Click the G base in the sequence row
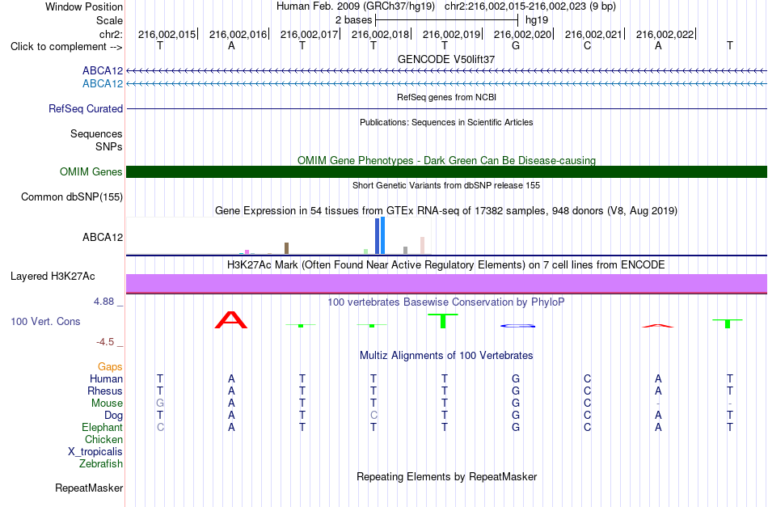The image size is (768, 507). (516, 46)
